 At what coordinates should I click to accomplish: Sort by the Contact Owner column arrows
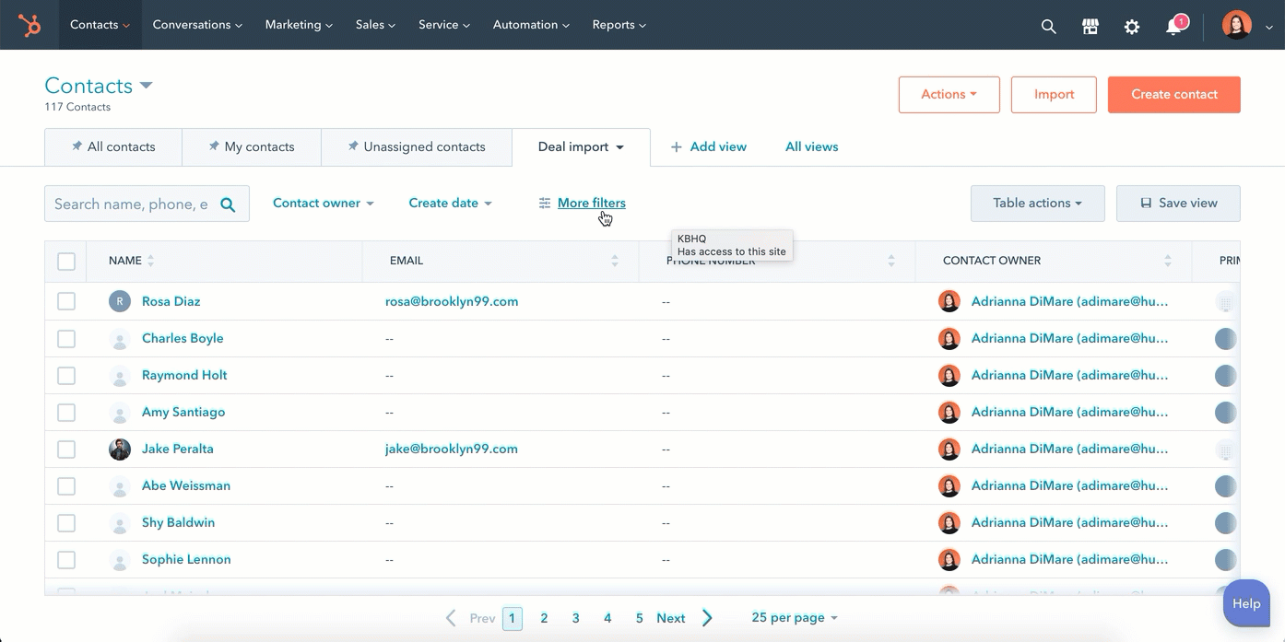pos(1168,261)
